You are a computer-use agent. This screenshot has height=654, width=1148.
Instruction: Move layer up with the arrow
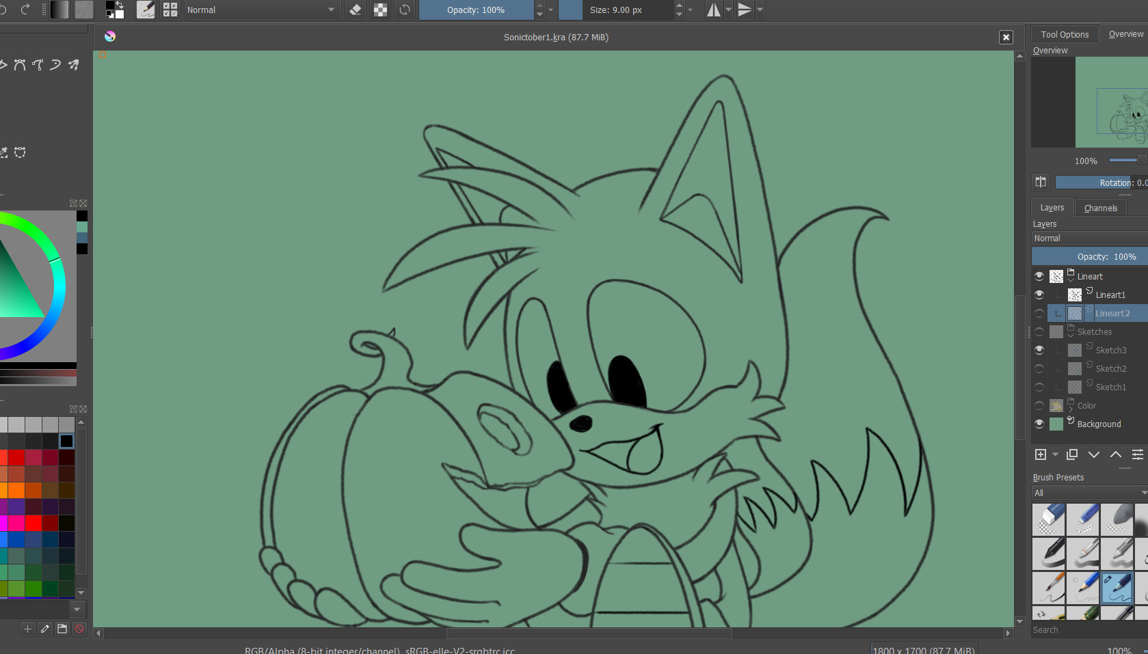pyautogui.click(x=1116, y=454)
